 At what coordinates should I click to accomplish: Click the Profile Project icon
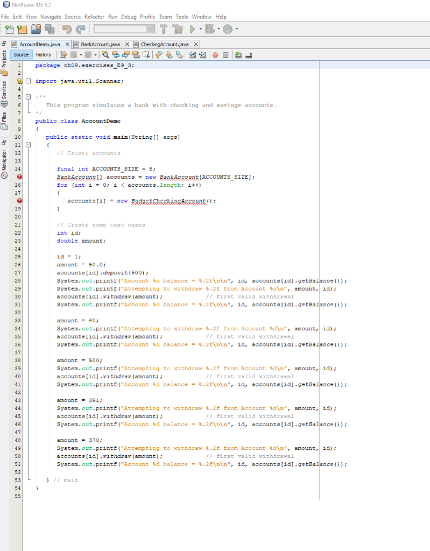click(x=228, y=29)
